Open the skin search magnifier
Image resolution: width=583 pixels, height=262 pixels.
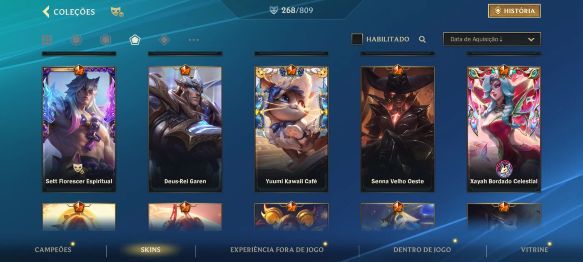(422, 40)
